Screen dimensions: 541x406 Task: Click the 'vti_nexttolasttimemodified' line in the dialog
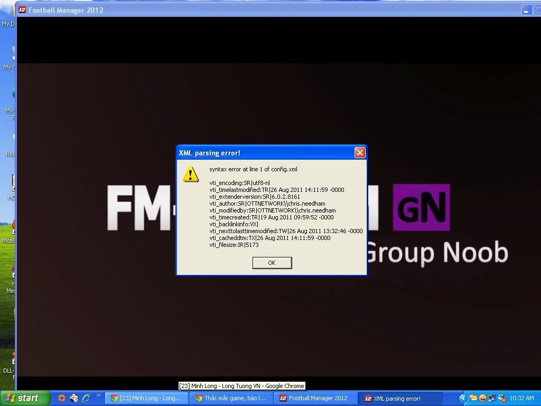click(x=286, y=232)
